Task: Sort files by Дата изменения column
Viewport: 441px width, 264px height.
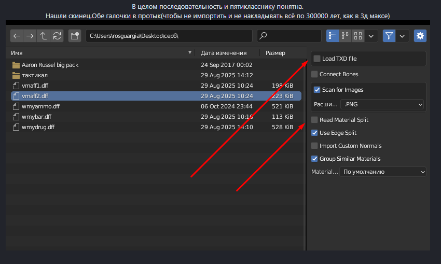Action: tap(223, 53)
